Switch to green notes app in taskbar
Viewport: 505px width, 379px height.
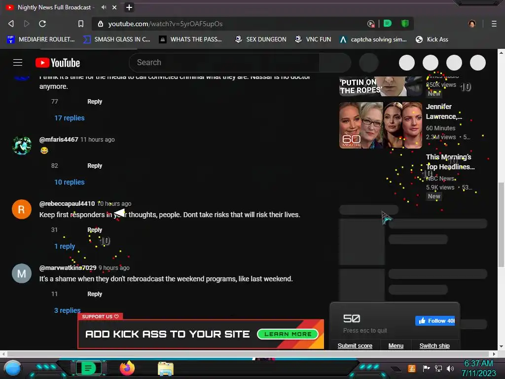(88, 368)
